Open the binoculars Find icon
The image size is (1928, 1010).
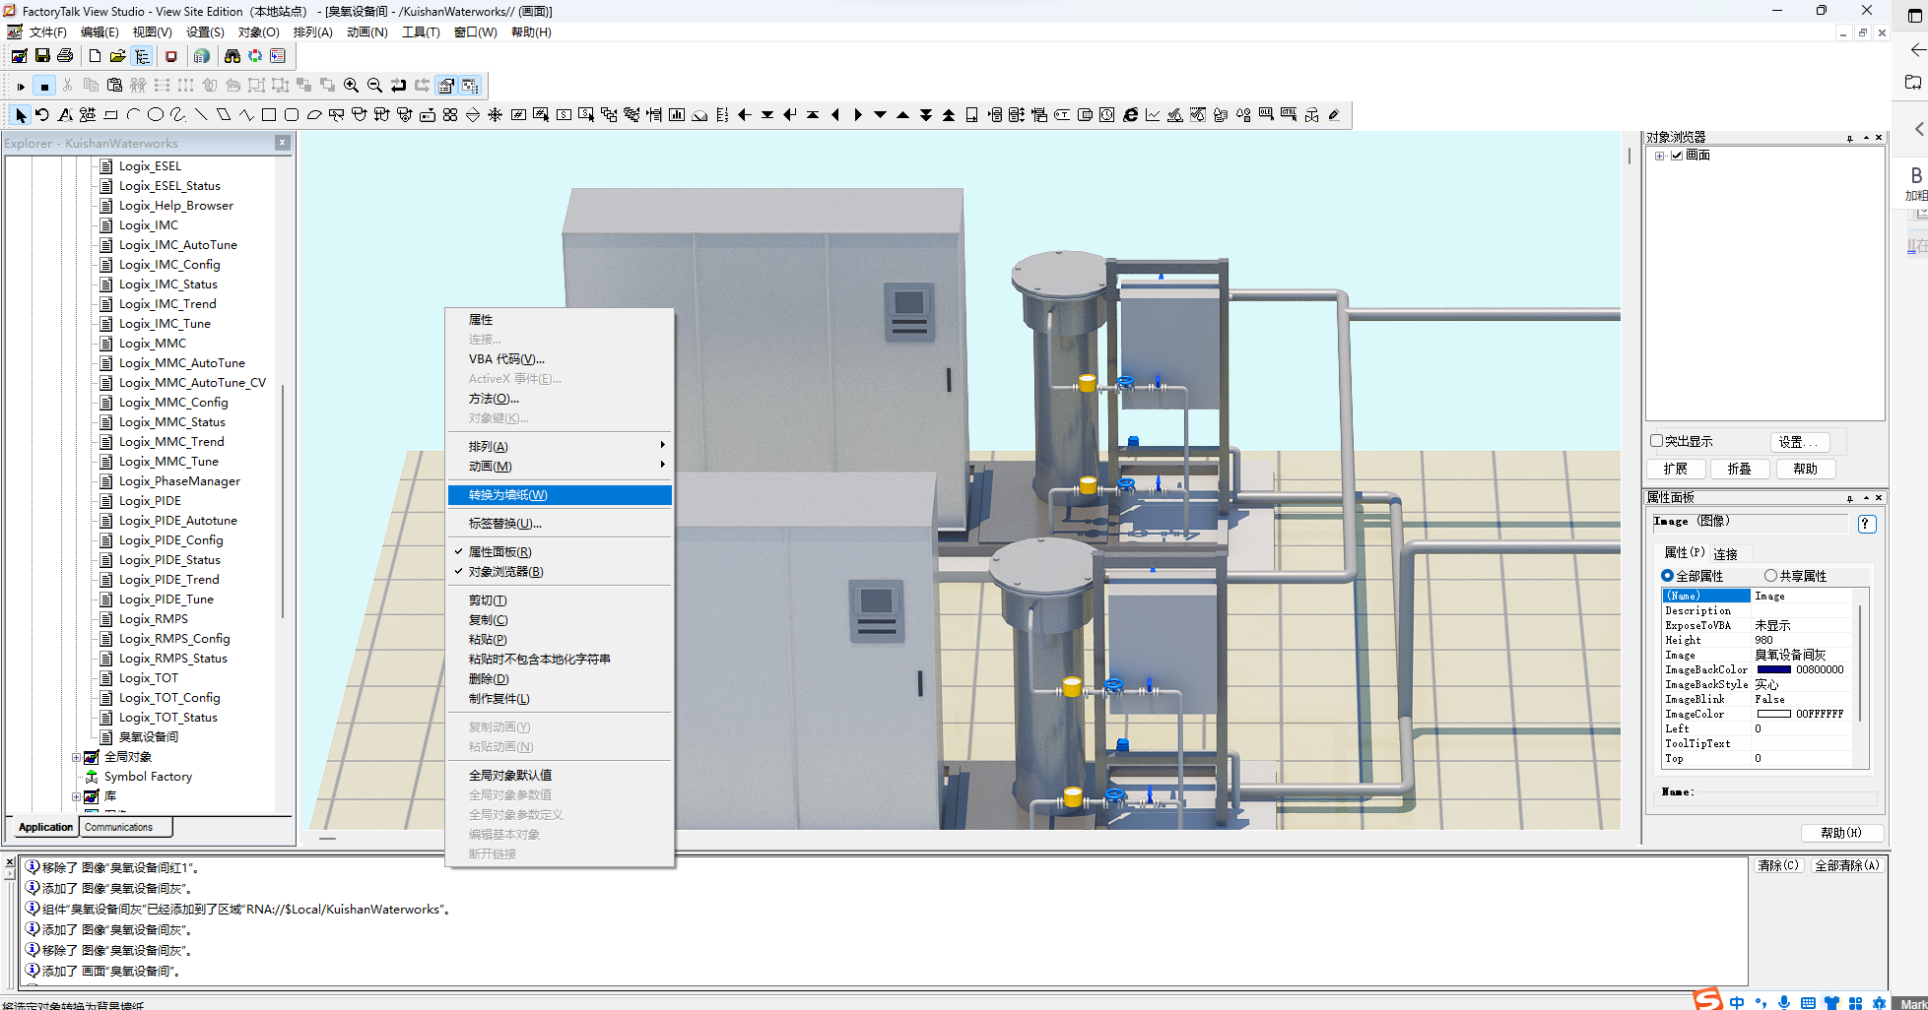point(233,56)
